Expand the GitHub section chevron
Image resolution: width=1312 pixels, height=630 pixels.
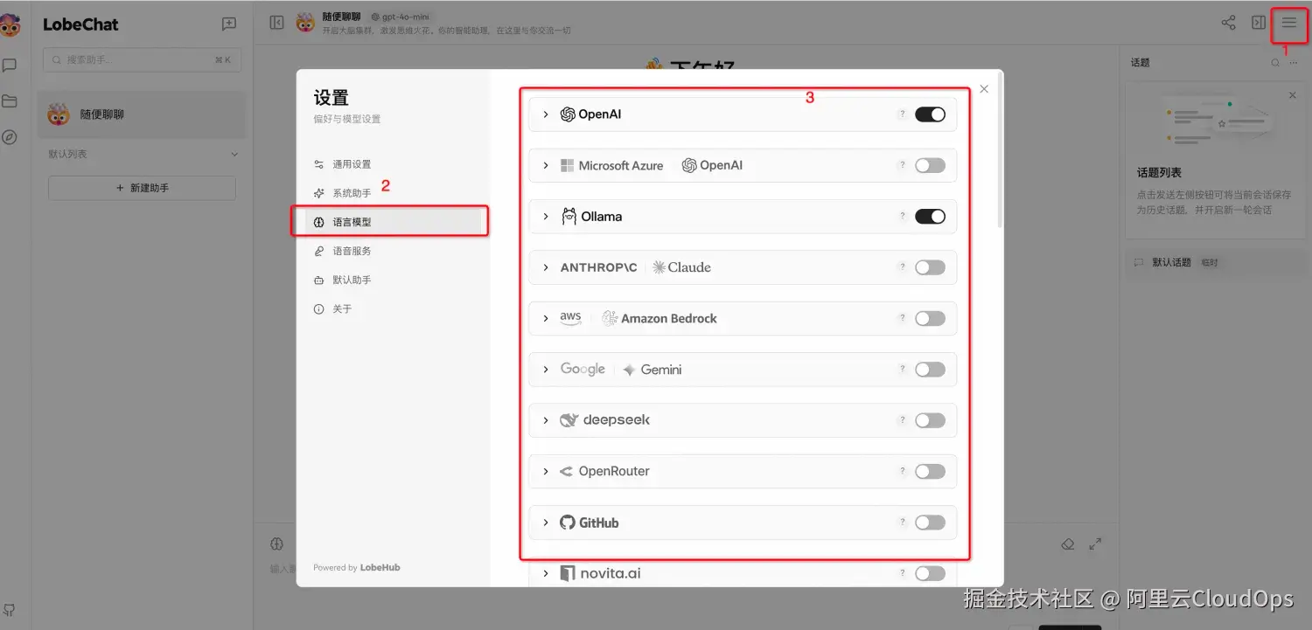[x=546, y=523]
